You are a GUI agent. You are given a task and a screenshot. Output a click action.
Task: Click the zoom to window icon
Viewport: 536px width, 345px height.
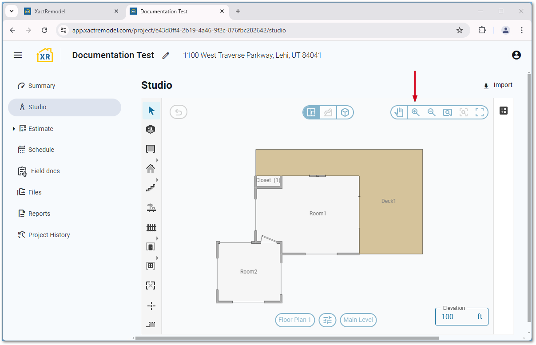448,112
